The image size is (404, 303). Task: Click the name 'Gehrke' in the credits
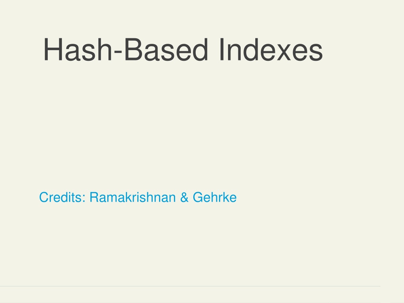tap(215, 197)
